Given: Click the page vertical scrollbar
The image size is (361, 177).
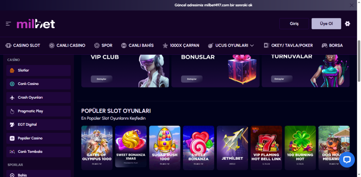Looking at the screenshot, I should click(x=359, y=61).
